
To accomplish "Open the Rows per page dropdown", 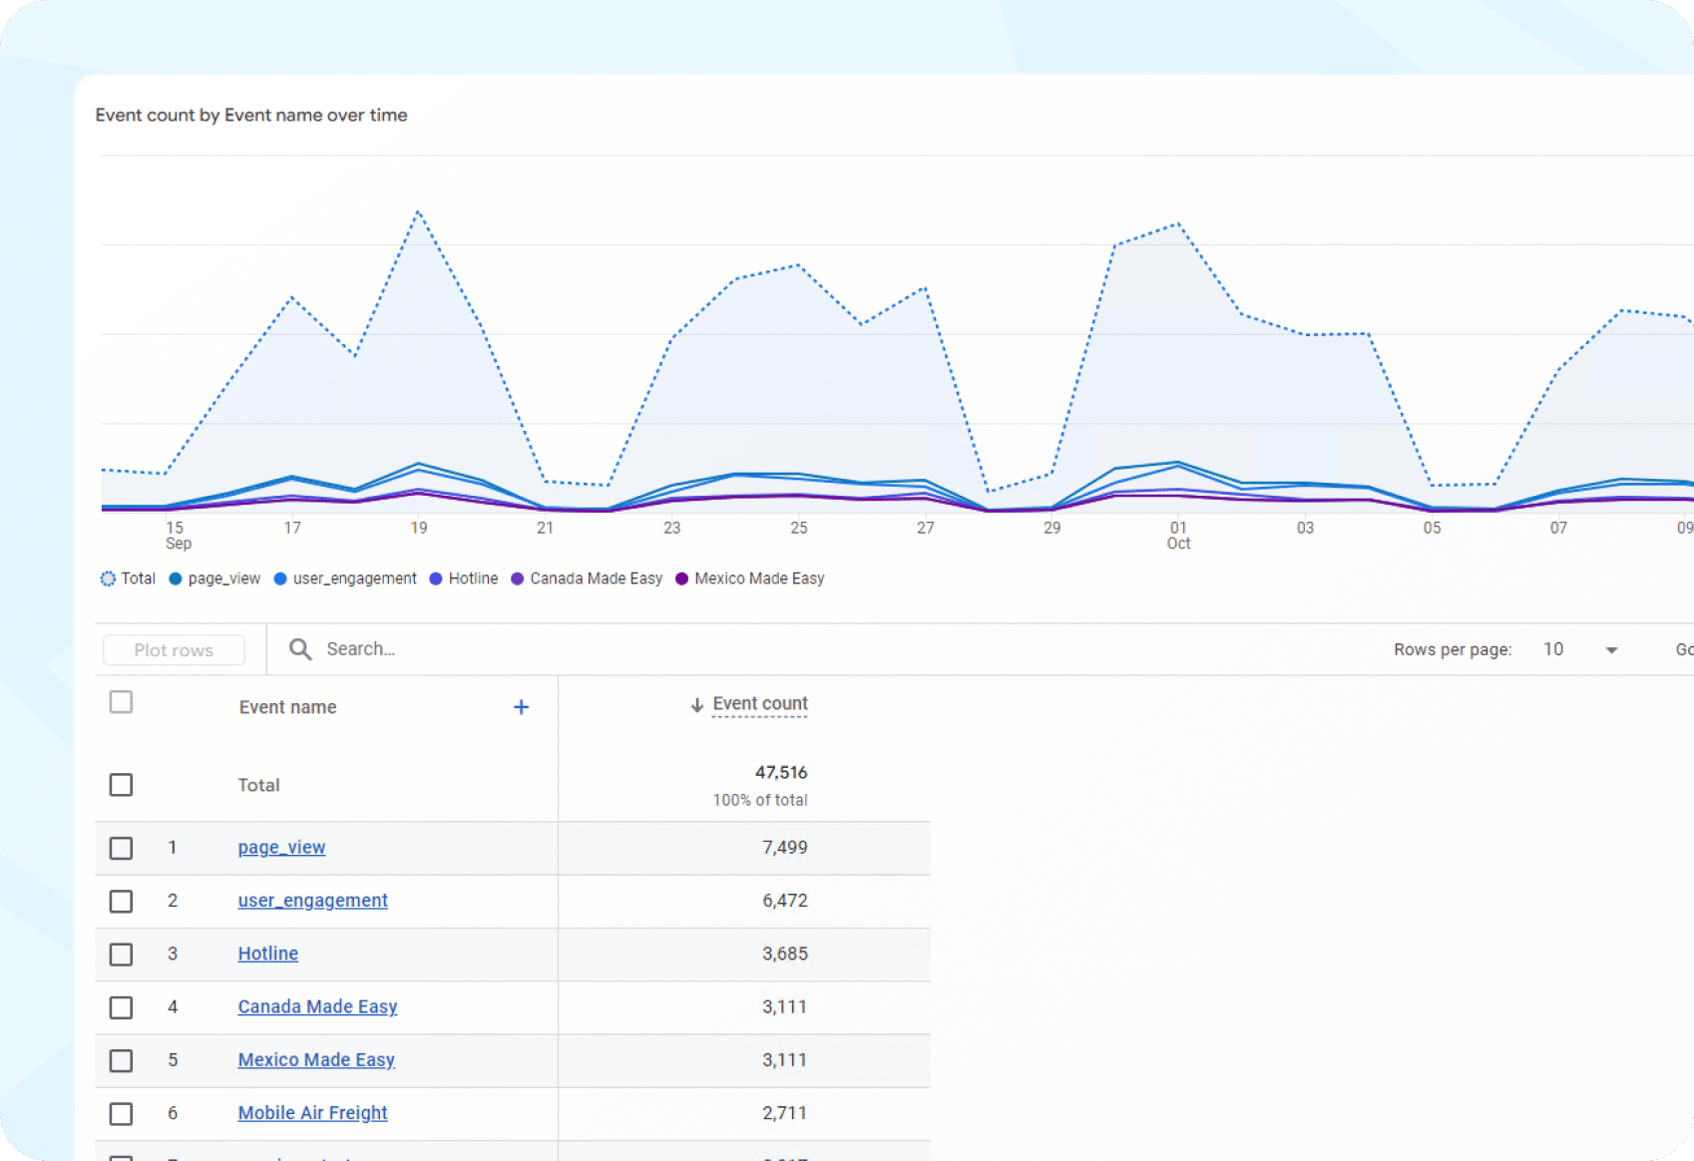I will (1580, 649).
